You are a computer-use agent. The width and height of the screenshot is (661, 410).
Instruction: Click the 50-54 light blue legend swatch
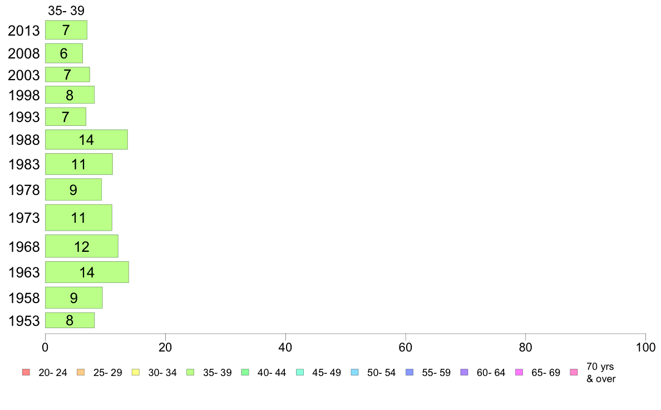tap(354, 373)
